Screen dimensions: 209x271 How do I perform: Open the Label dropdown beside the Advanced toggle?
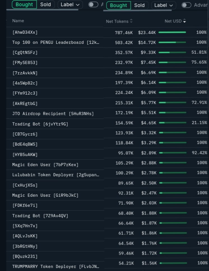point(164,5)
